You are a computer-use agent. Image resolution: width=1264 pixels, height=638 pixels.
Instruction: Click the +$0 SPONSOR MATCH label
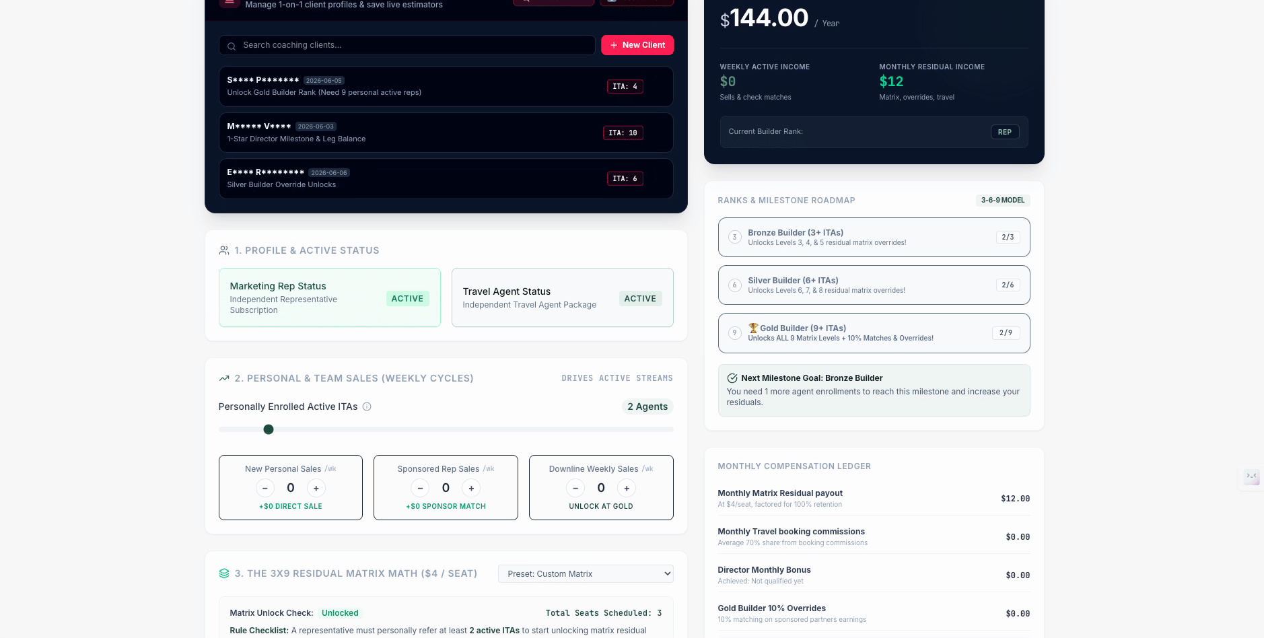(x=446, y=506)
